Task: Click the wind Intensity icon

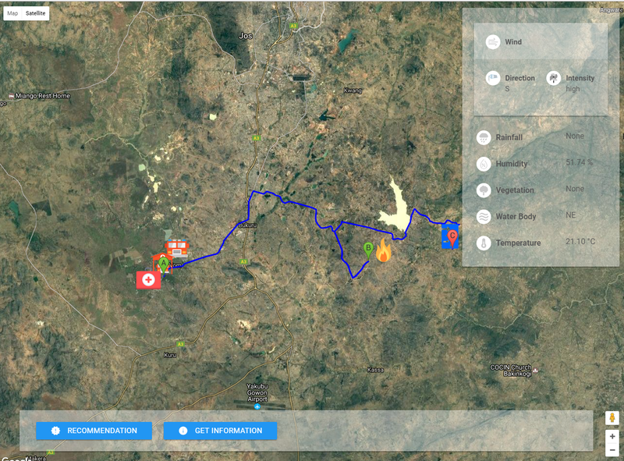Action: (553, 78)
